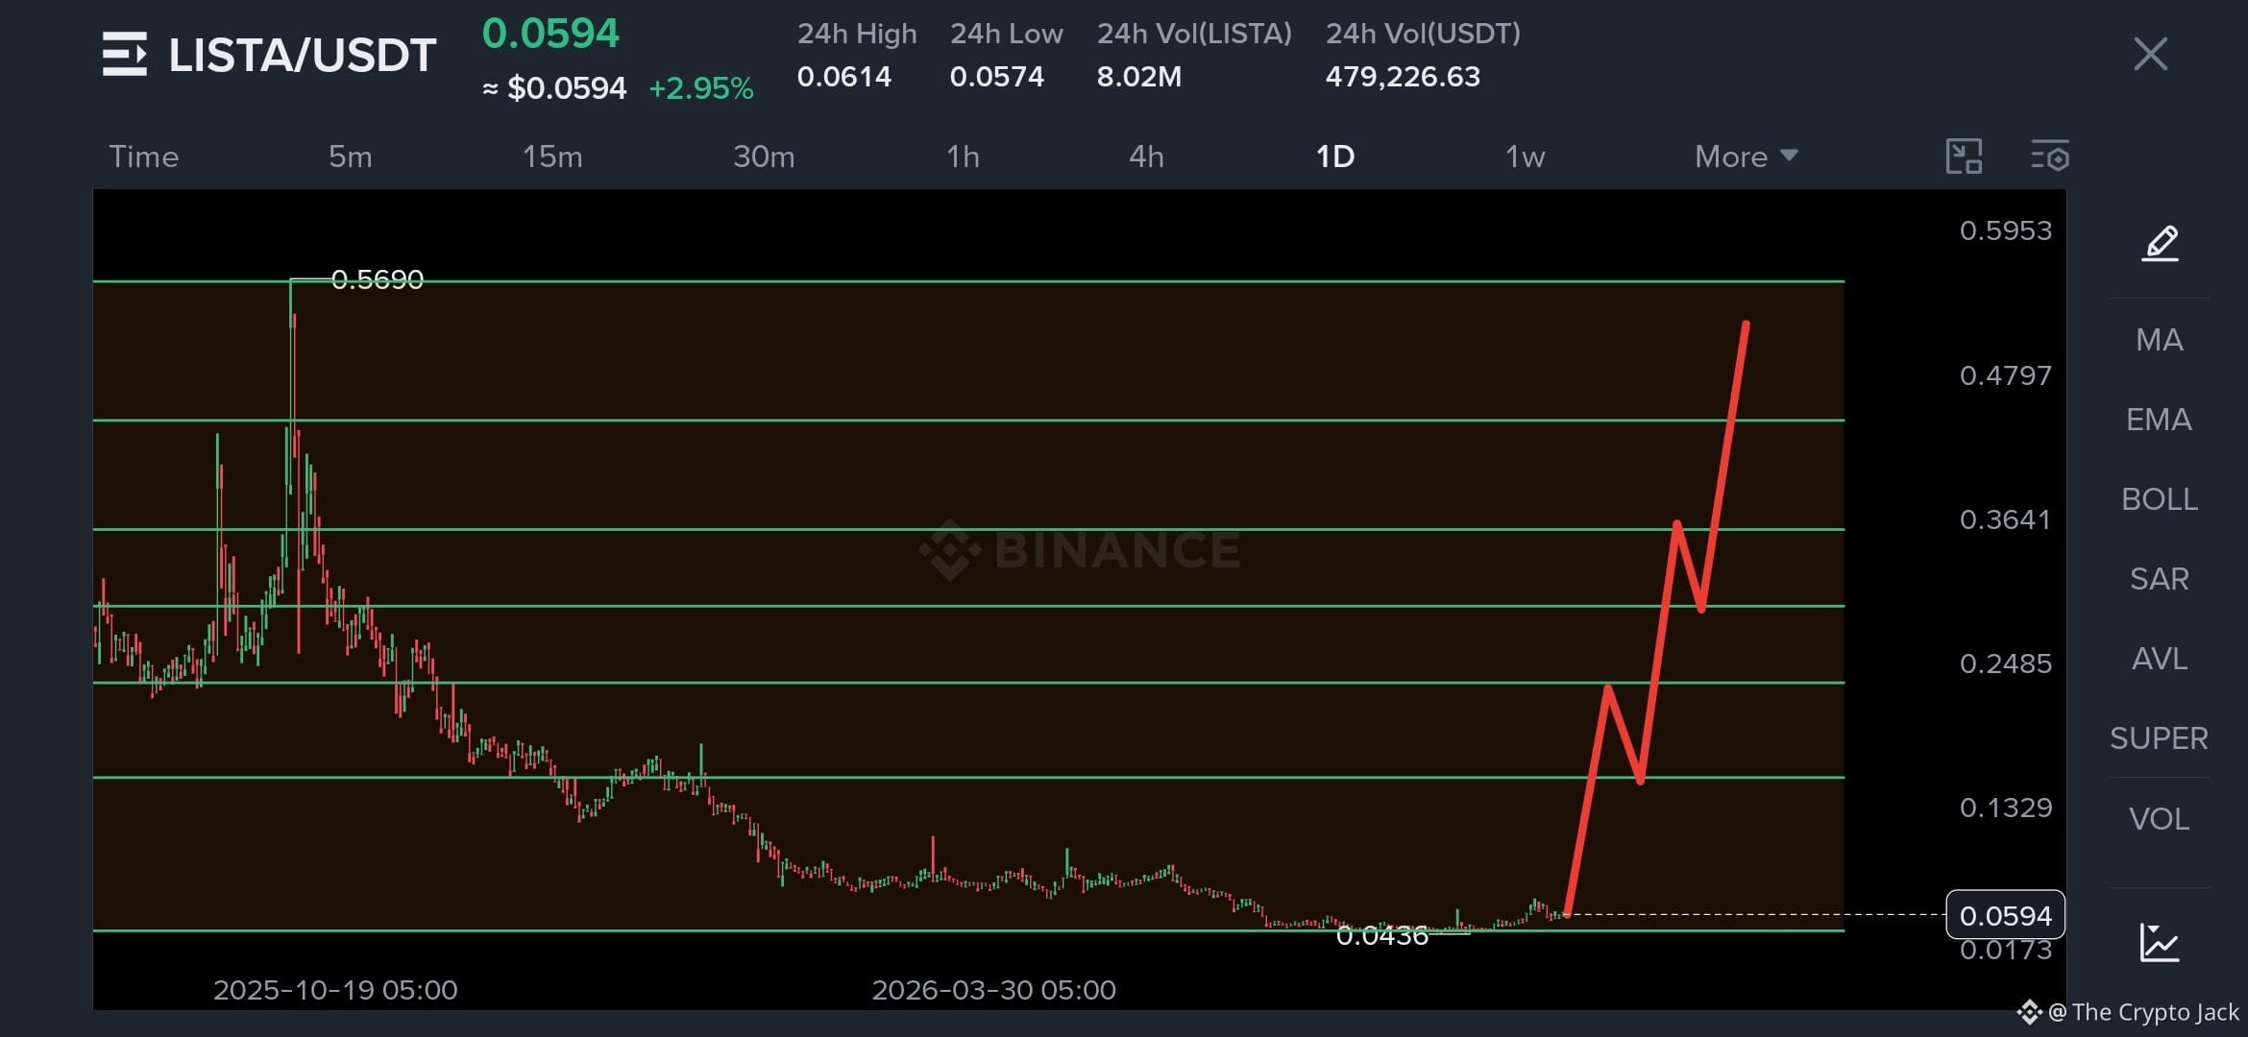Click the 0.0436 low price marker
This screenshot has width=2248, height=1037.
(x=1381, y=935)
